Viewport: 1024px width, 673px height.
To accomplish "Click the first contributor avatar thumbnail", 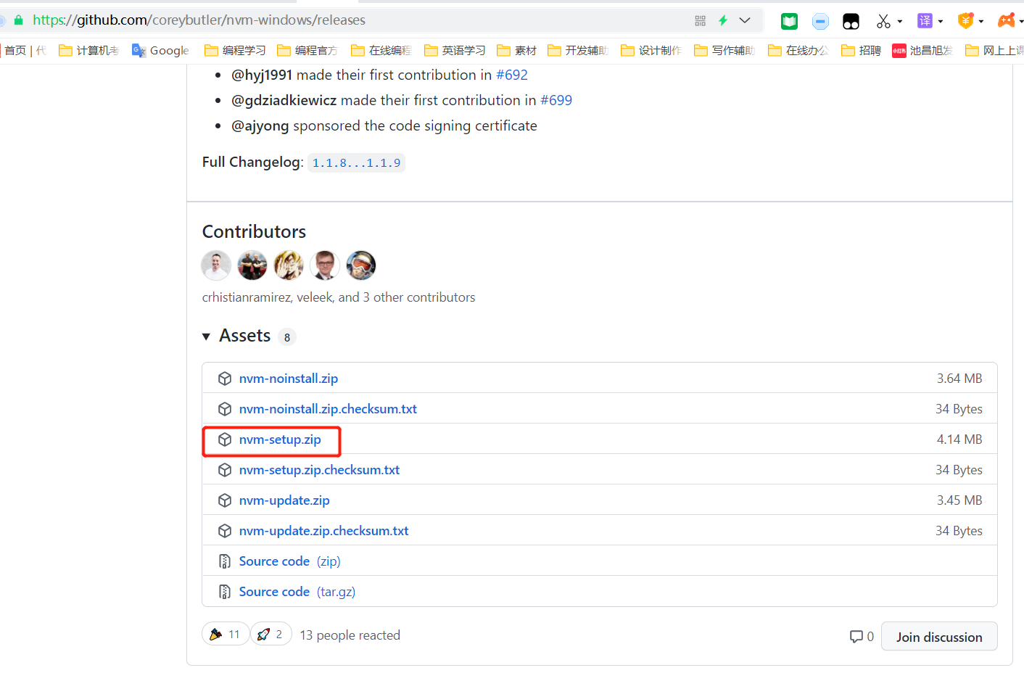I will coord(216,265).
